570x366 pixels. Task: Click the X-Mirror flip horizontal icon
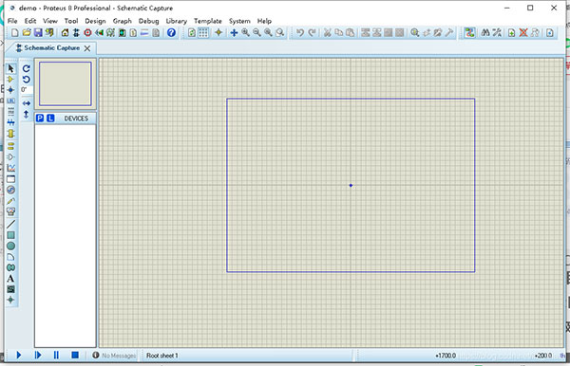[x=27, y=103]
